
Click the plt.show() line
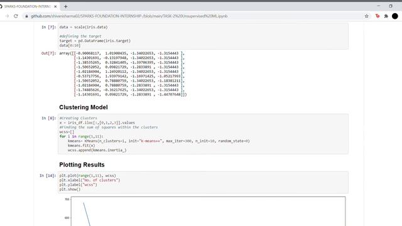pyautogui.click(x=70, y=190)
